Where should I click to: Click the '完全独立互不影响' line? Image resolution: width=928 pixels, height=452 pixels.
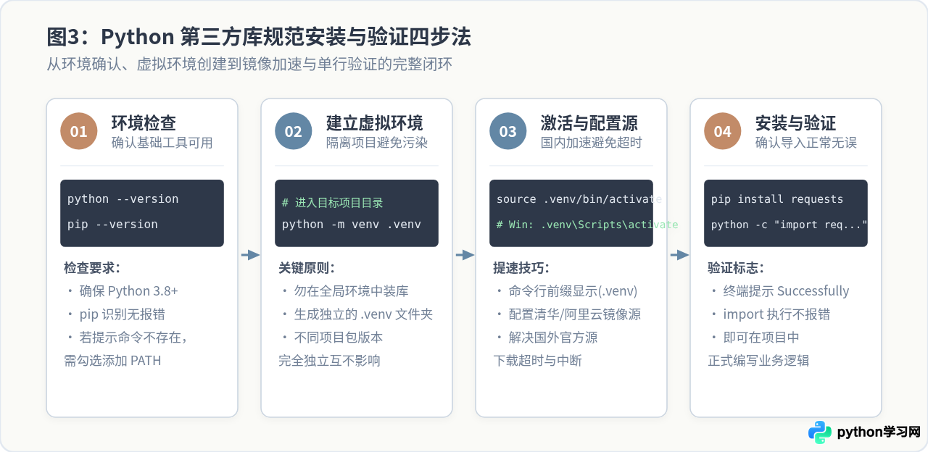point(329,360)
